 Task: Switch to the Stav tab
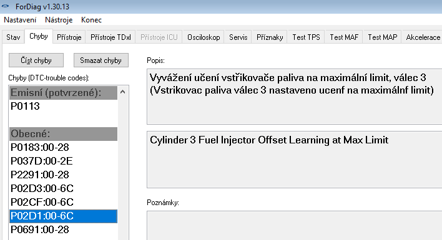click(13, 37)
